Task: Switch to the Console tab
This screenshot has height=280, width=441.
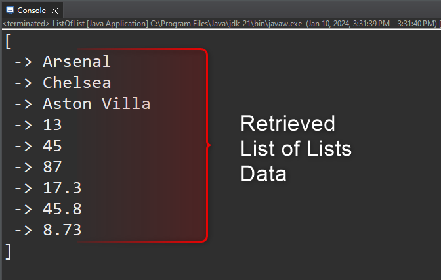Action: click(x=31, y=11)
